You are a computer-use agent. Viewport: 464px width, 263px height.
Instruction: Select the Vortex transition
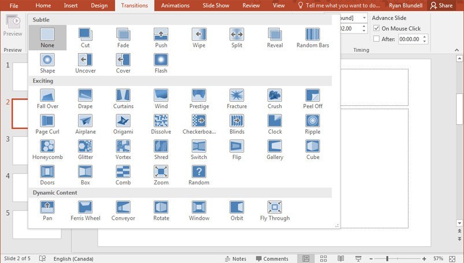[123, 150]
